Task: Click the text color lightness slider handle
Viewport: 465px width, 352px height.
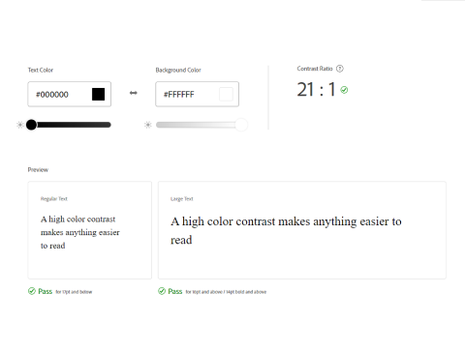Action: point(31,125)
